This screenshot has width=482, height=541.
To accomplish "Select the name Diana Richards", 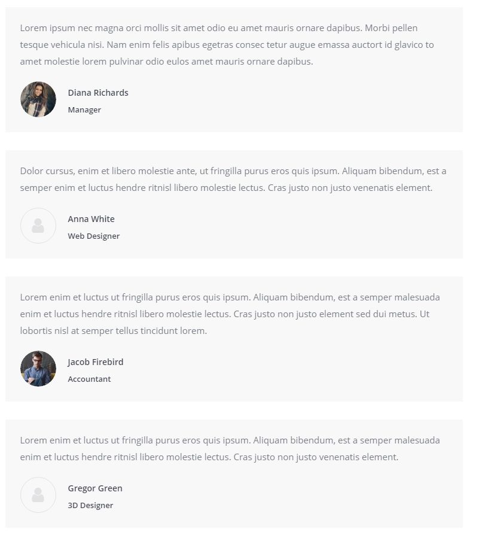I will 98,93.
